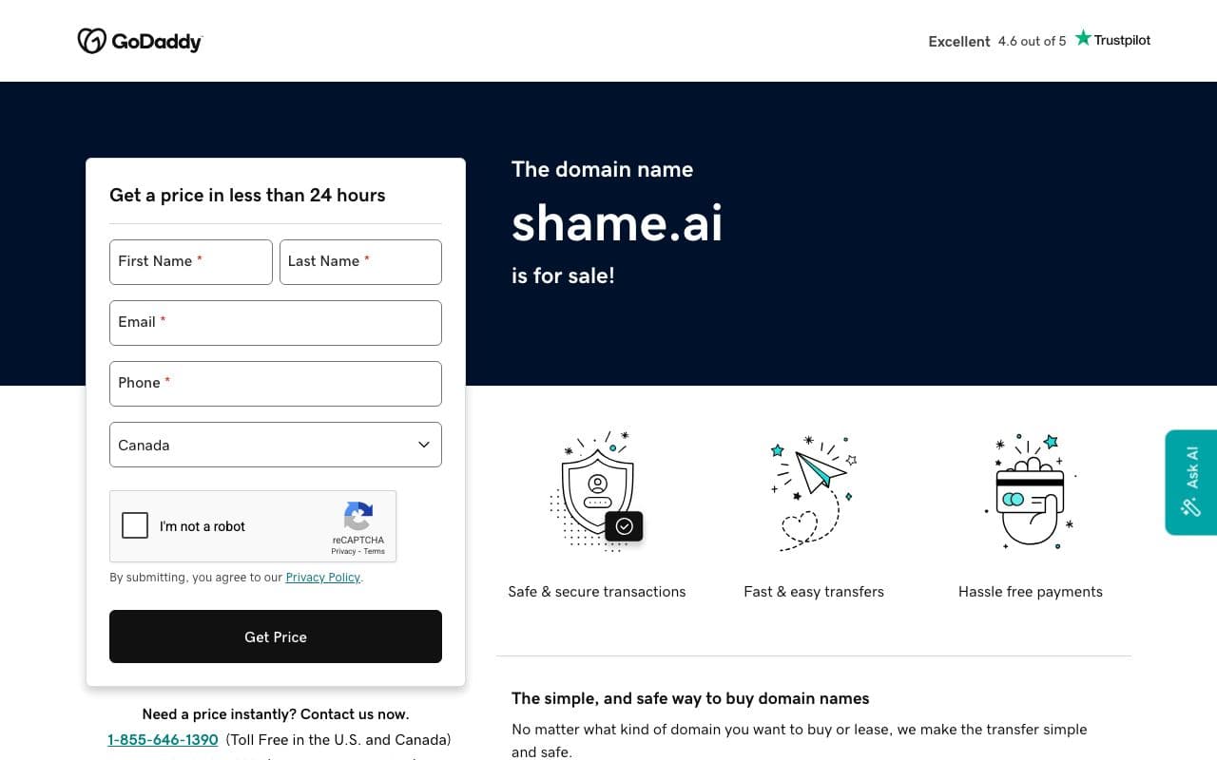Click the Email input field
Viewport: 1217px width, 760px height.
point(276,322)
